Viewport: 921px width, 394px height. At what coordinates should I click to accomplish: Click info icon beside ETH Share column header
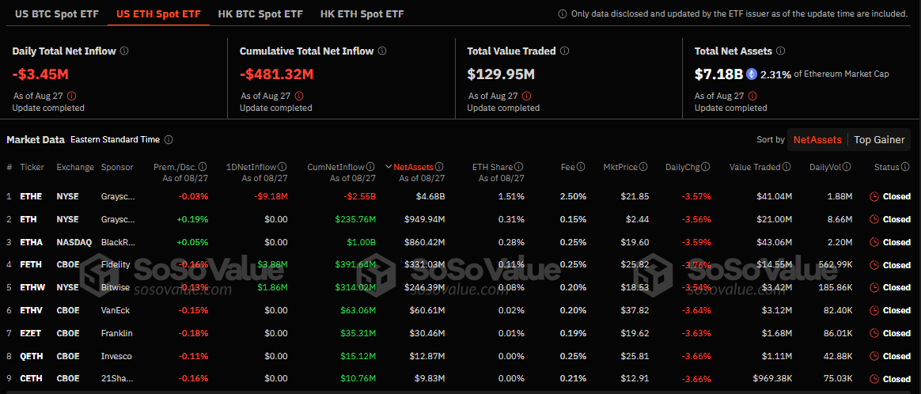[x=519, y=168]
